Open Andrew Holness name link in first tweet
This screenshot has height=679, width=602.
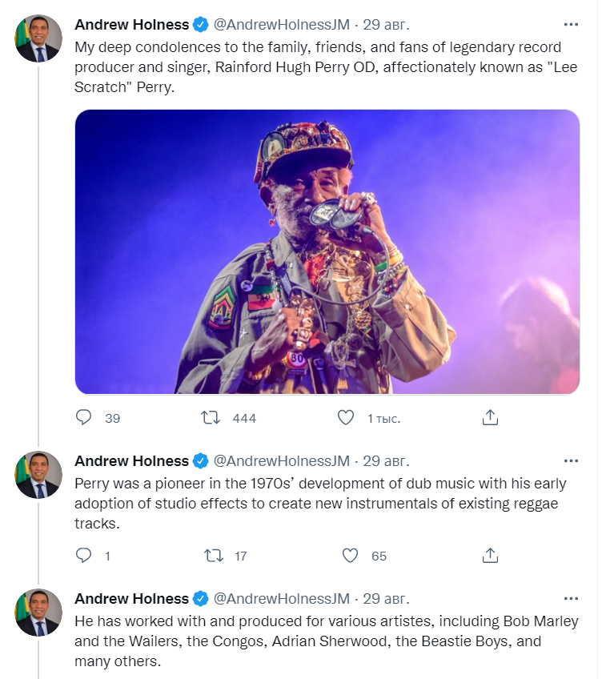point(132,24)
